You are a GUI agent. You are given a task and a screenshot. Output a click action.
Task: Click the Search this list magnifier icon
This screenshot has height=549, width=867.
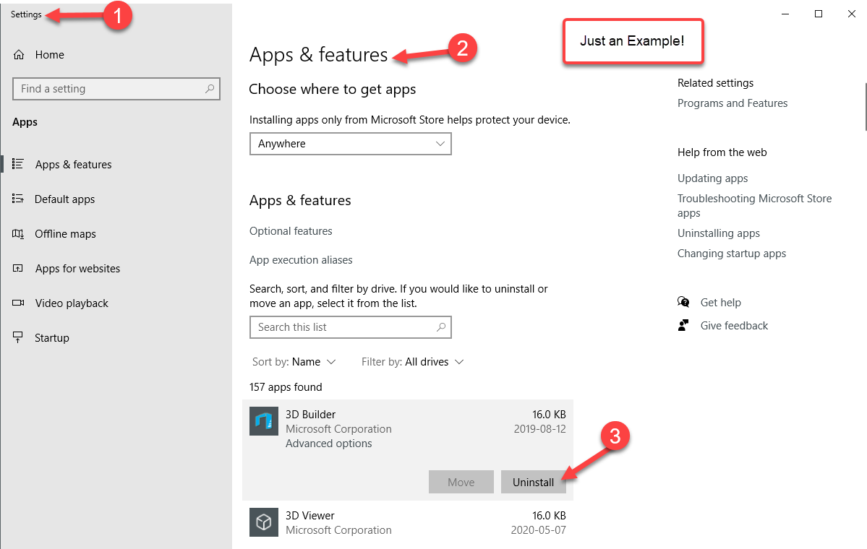[x=440, y=327]
